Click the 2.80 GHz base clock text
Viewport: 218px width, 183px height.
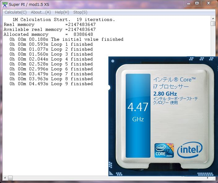tap(165, 94)
